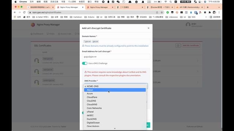Click the Fork me on Github link
Viewport: 234px width, 131px height.
tap(195, 127)
